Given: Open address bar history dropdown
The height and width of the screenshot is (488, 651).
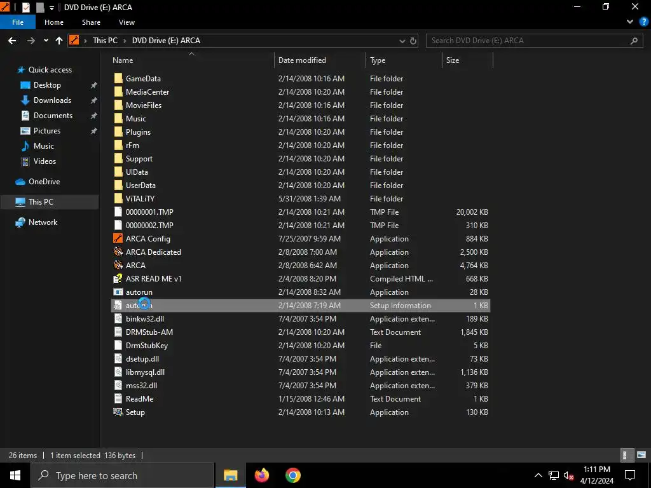Looking at the screenshot, I should tap(402, 41).
